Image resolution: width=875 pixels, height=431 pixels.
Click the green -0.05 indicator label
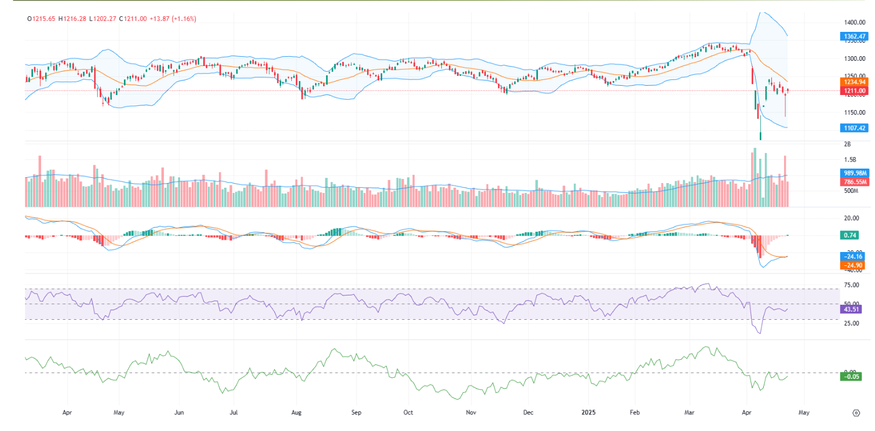(851, 377)
